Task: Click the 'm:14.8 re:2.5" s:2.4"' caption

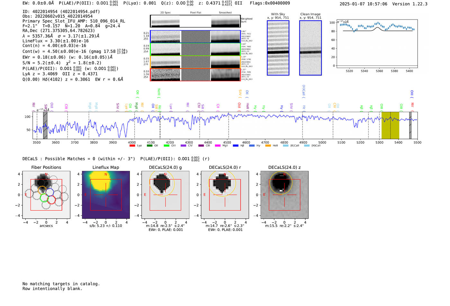Action: click(165, 226)
